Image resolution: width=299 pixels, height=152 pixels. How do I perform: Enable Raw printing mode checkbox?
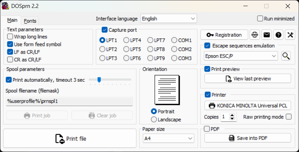(x=289, y=117)
